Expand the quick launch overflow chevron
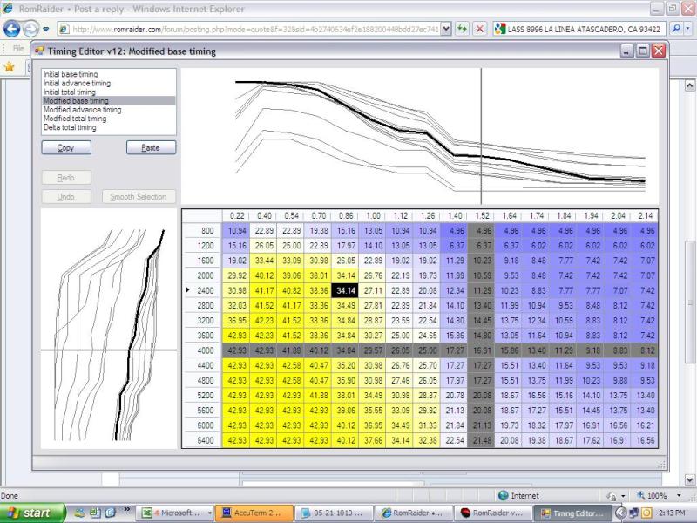Viewport: 697px width, 523px height. 127,509
